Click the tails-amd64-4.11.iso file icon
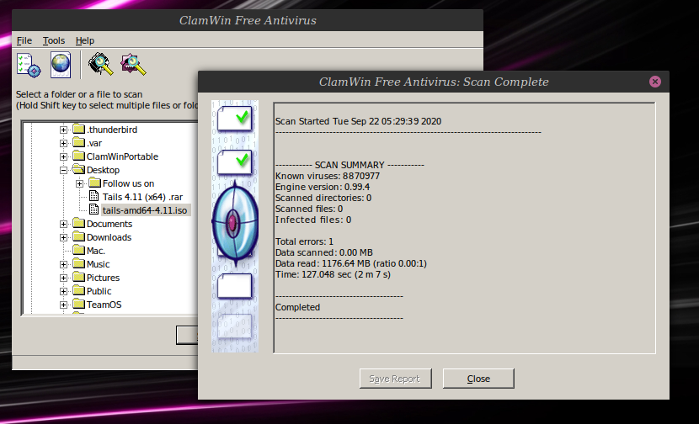 [94, 209]
